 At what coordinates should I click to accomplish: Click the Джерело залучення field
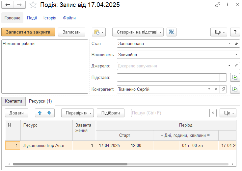172,66
